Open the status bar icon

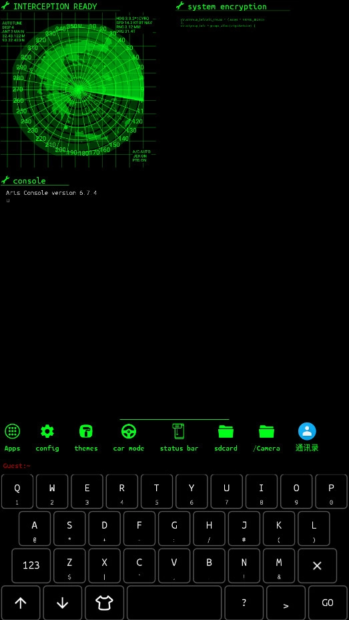click(x=179, y=431)
